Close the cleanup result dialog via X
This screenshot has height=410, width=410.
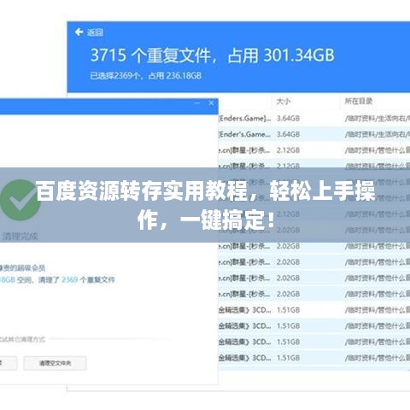pos(211,102)
